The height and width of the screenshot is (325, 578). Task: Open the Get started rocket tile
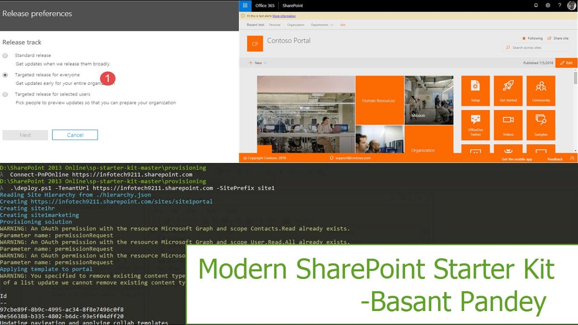tap(508, 91)
